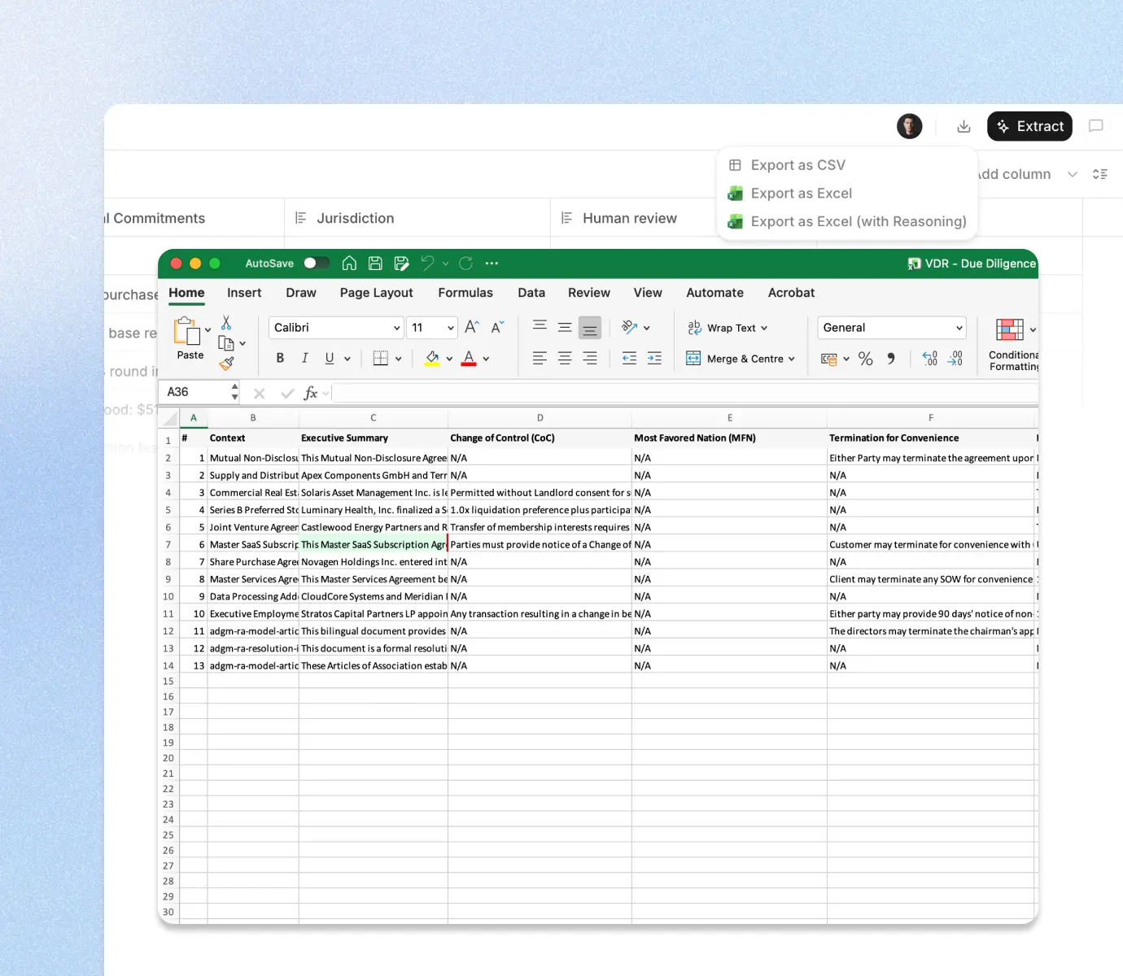The width and height of the screenshot is (1123, 976).
Task: Apply Italic formatting
Action: [304, 358]
